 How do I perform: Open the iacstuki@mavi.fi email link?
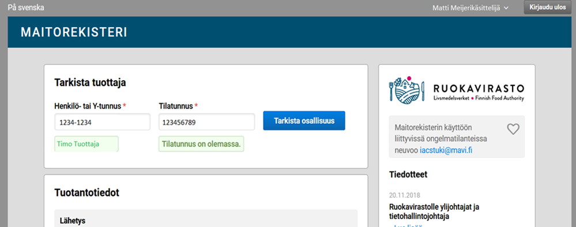(x=446, y=150)
